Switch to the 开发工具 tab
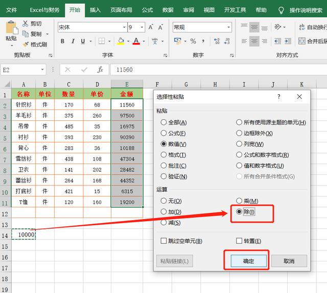 235,10
